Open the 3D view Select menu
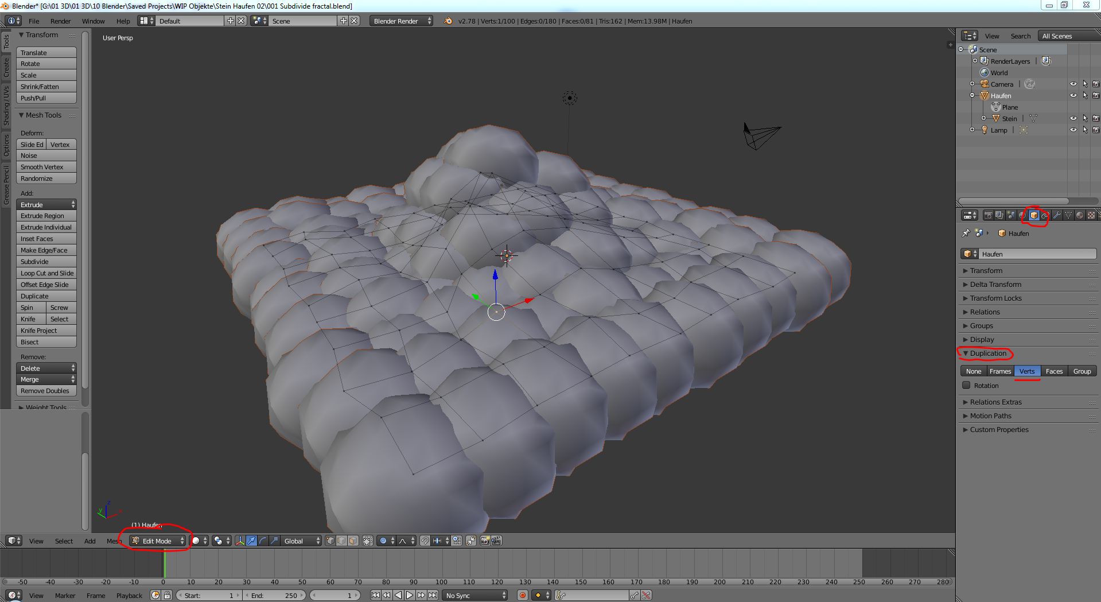 click(x=64, y=541)
